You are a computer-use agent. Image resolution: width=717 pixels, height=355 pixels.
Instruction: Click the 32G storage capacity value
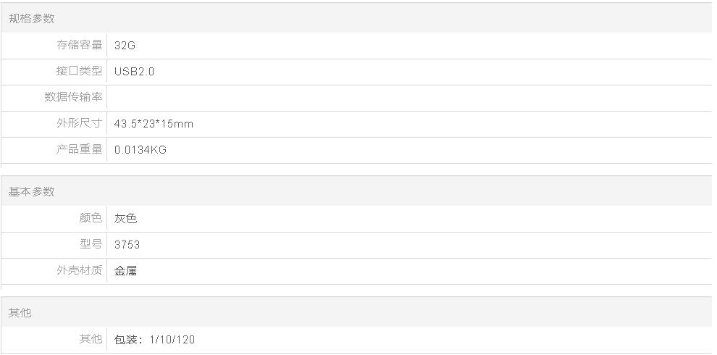click(125, 46)
